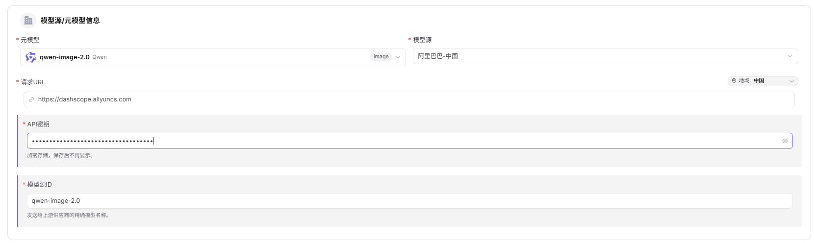Toggle API密钥 visibility eye icon
The image size is (814, 243).
point(785,141)
